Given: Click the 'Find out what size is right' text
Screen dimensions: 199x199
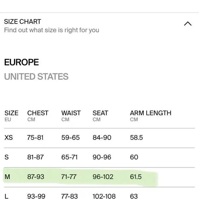Looking at the screenshot, I should (52, 30).
